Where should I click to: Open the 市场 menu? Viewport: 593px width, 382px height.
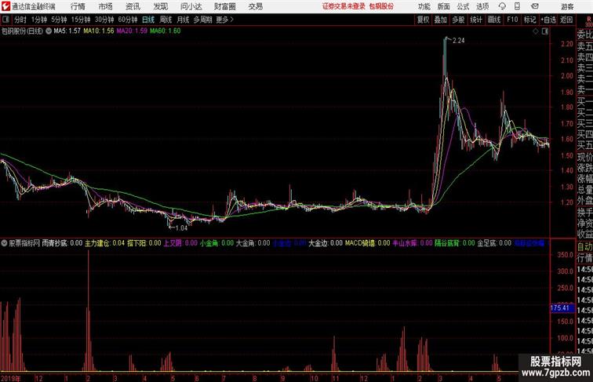pos(106,6)
